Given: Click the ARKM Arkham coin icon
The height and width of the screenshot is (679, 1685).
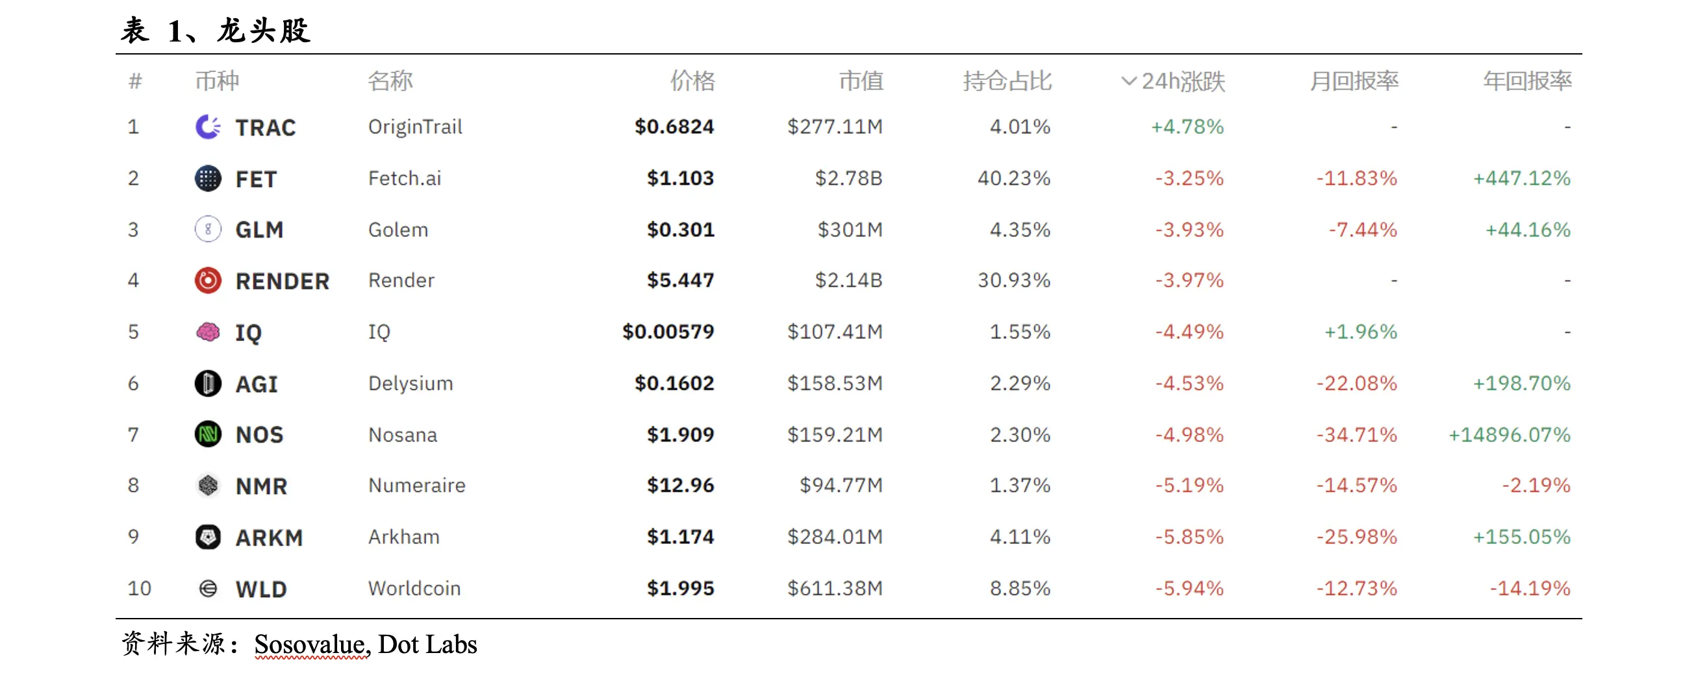Looking at the screenshot, I should [x=208, y=537].
